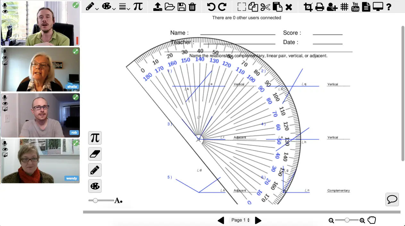Mute sheila's microphone
This screenshot has width=405, height=226.
(x=5, y=52)
